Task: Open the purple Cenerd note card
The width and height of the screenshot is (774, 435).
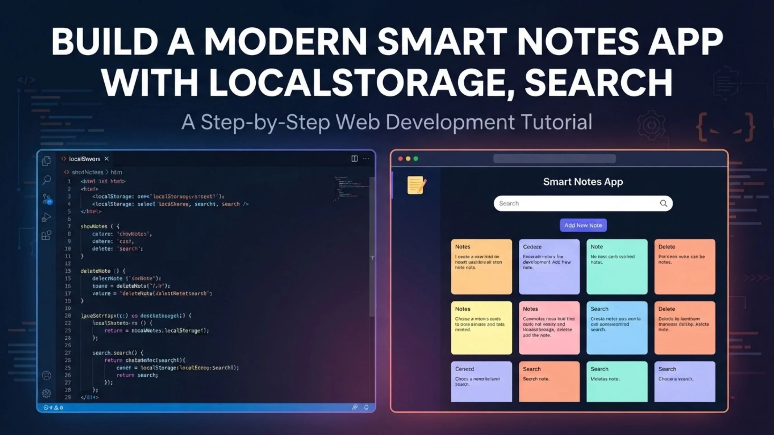Action: click(x=481, y=381)
